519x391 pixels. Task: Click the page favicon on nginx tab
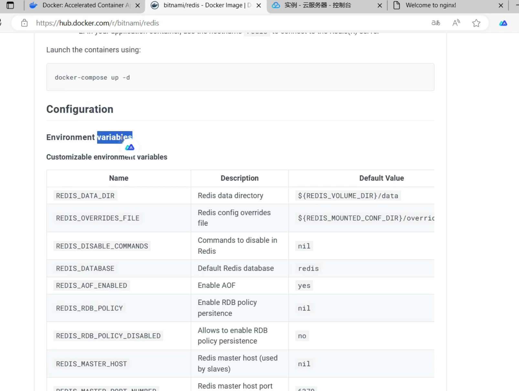[x=397, y=5]
